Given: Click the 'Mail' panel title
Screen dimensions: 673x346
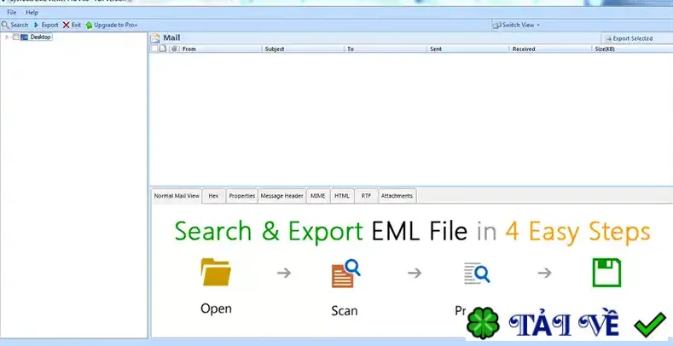Looking at the screenshot, I should click(x=171, y=37).
